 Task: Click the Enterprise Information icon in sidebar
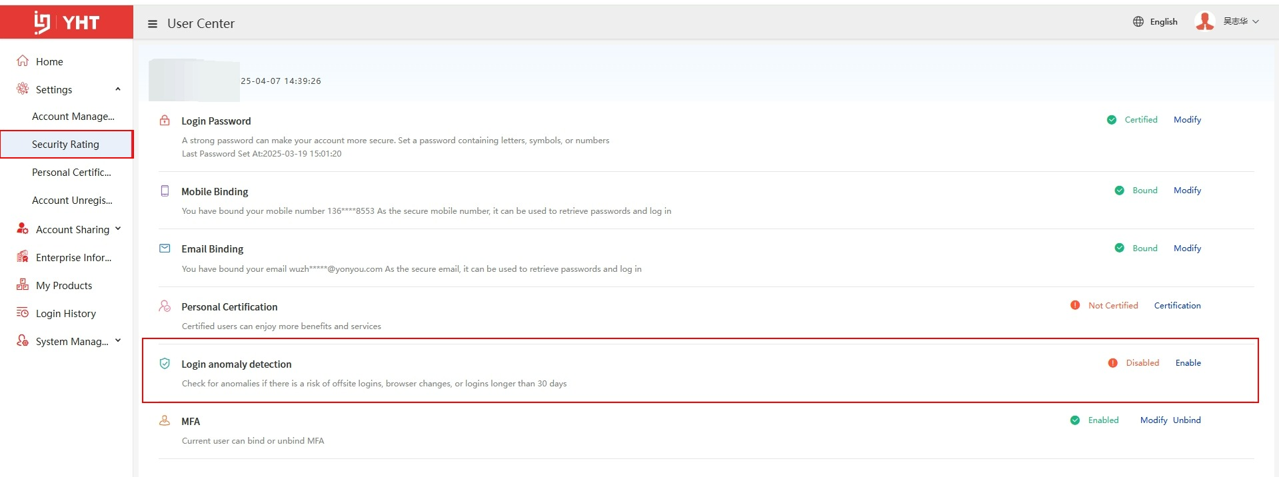click(x=23, y=257)
